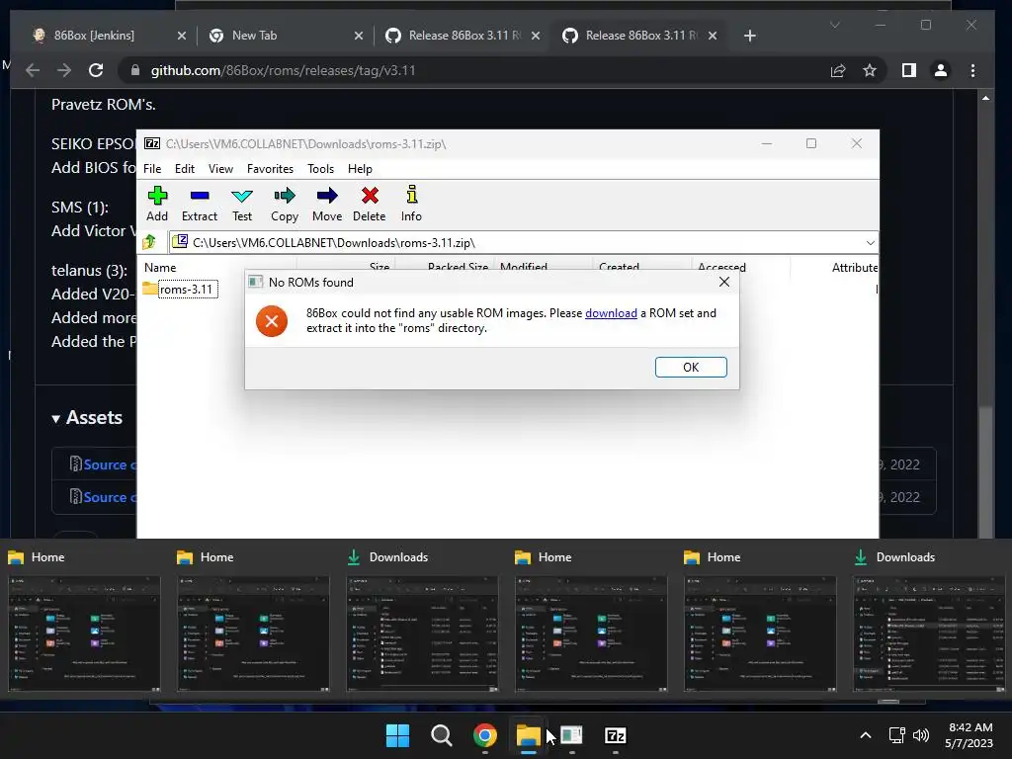Close the 86Box [Jenkins] tab
The width and height of the screenshot is (1012, 759).
click(x=182, y=36)
